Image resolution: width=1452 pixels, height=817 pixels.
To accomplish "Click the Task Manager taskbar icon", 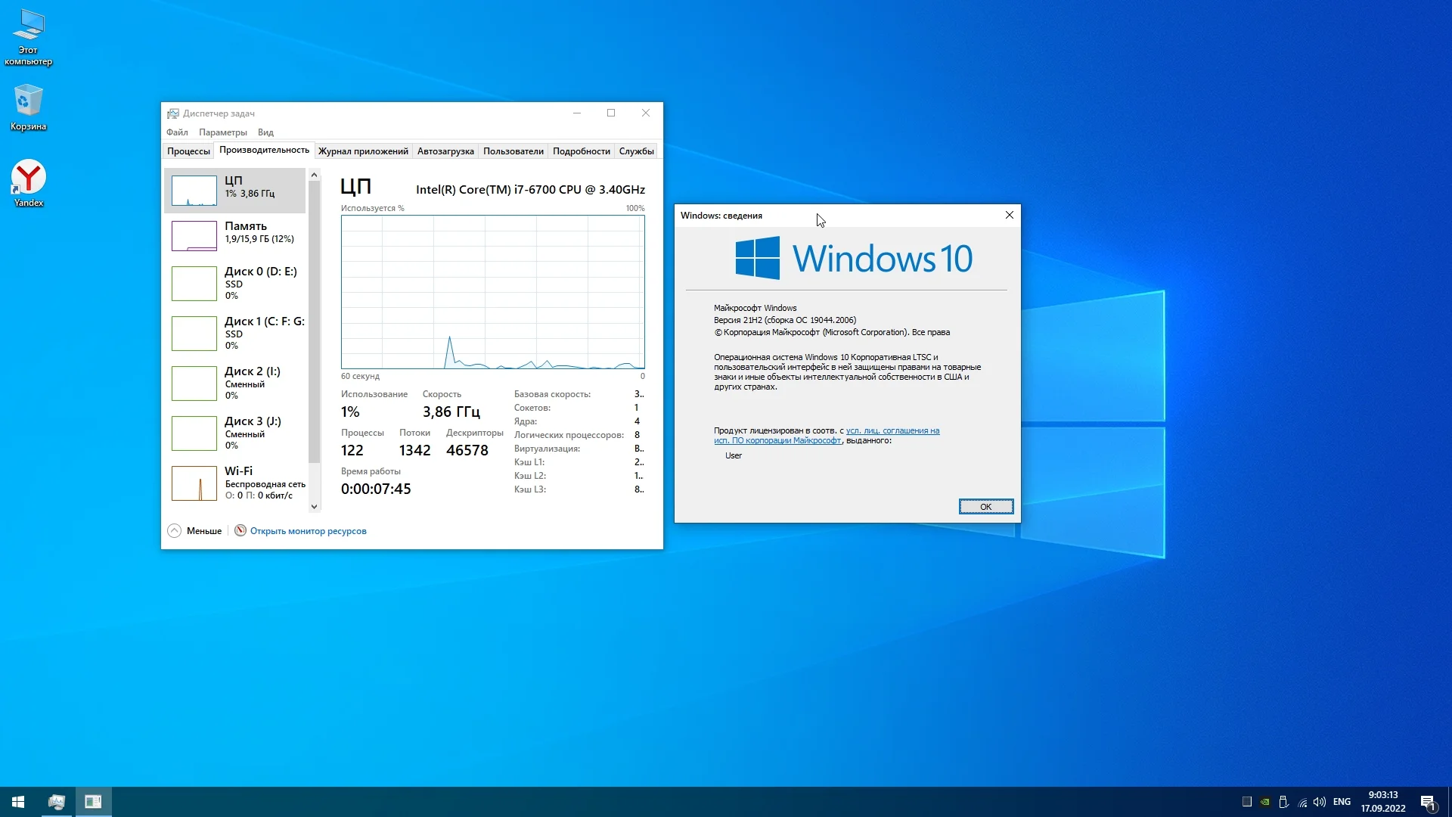I will point(57,802).
